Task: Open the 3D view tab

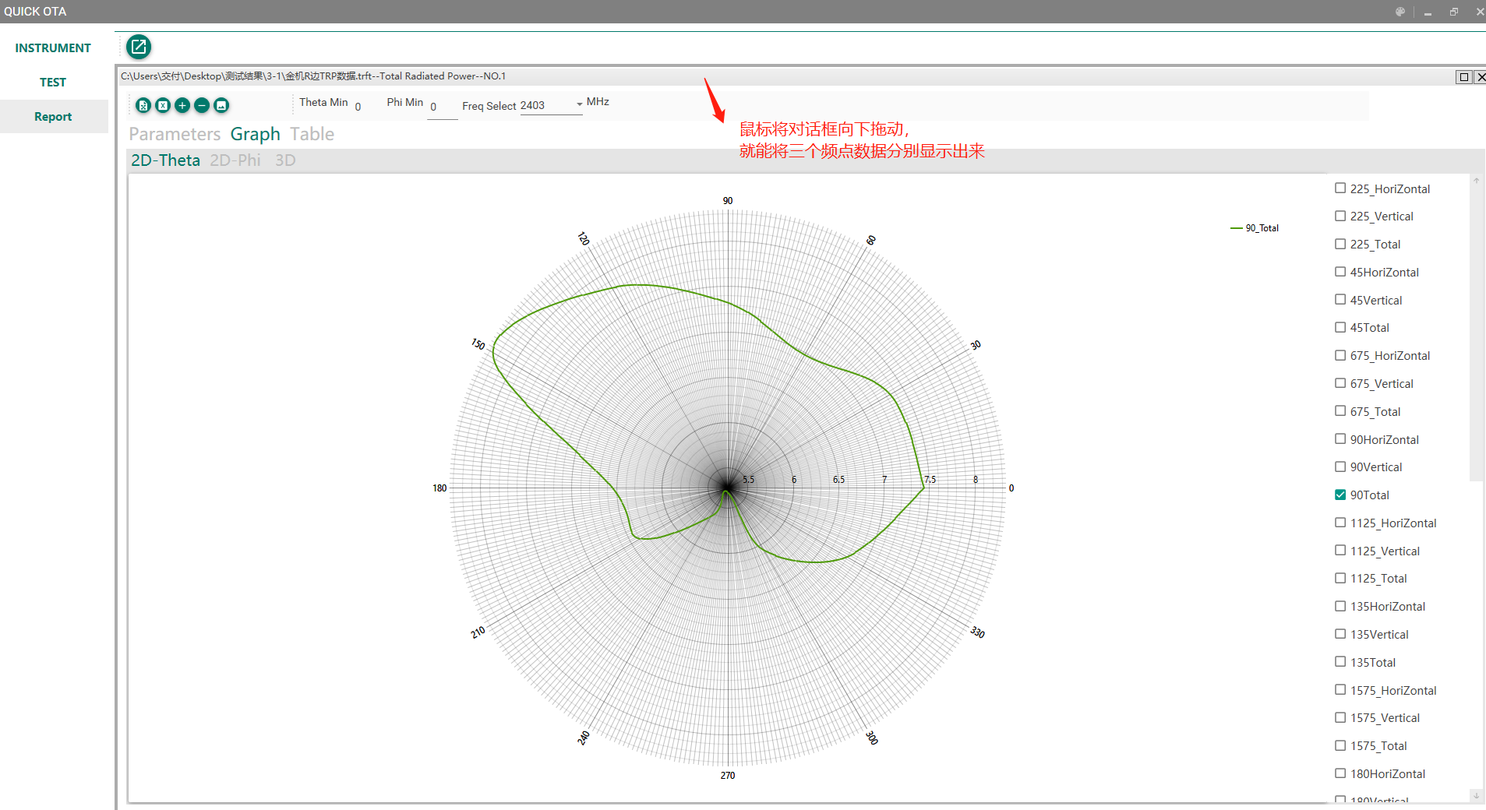Action: [285, 160]
